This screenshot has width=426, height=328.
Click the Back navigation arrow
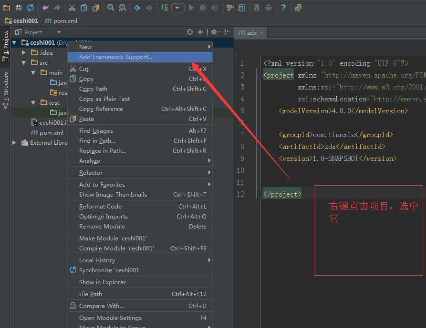tap(137, 8)
